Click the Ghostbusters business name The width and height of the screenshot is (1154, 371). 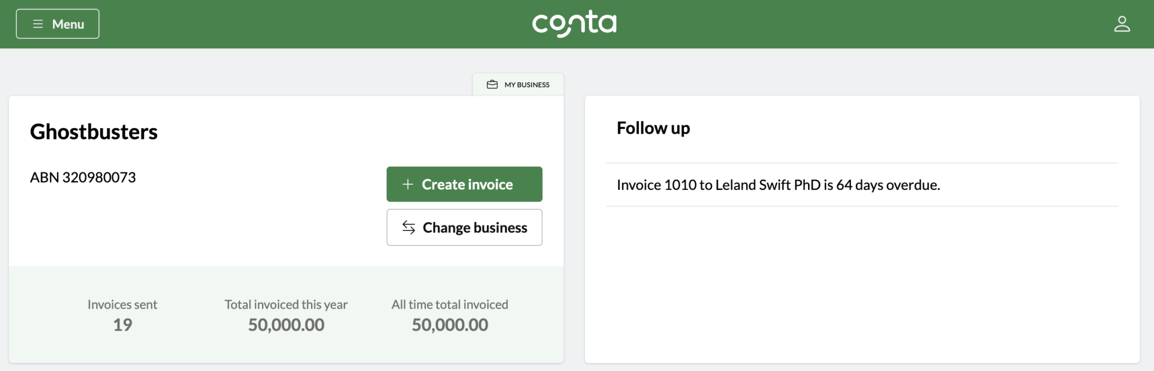coord(94,132)
